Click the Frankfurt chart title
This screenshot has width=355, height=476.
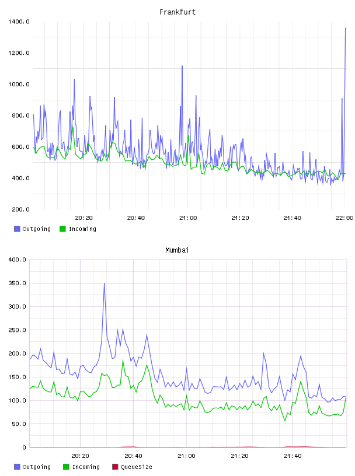click(178, 12)
